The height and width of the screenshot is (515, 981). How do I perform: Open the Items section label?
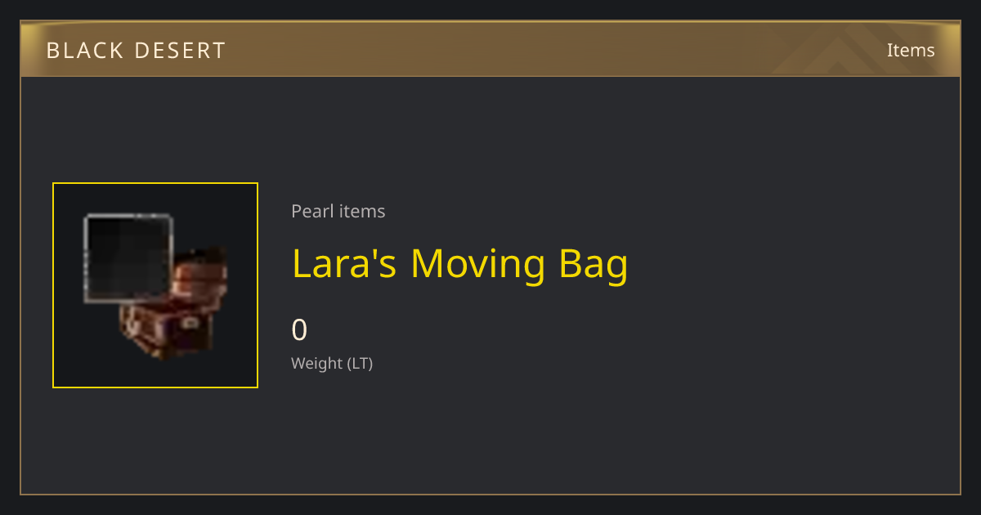(x=911, y=50)
